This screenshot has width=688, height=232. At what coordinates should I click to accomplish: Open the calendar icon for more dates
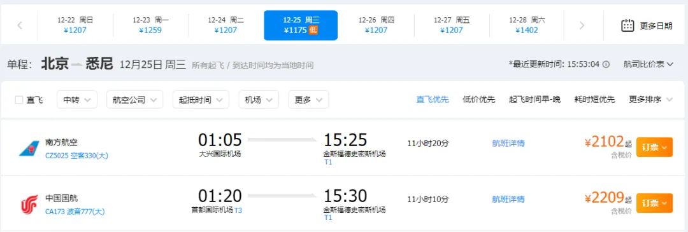[628, 25]
